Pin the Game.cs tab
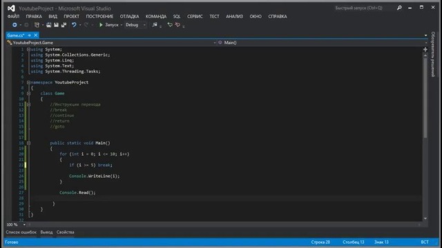This screenshot has height=248, width=442. [x=29, y=35]
